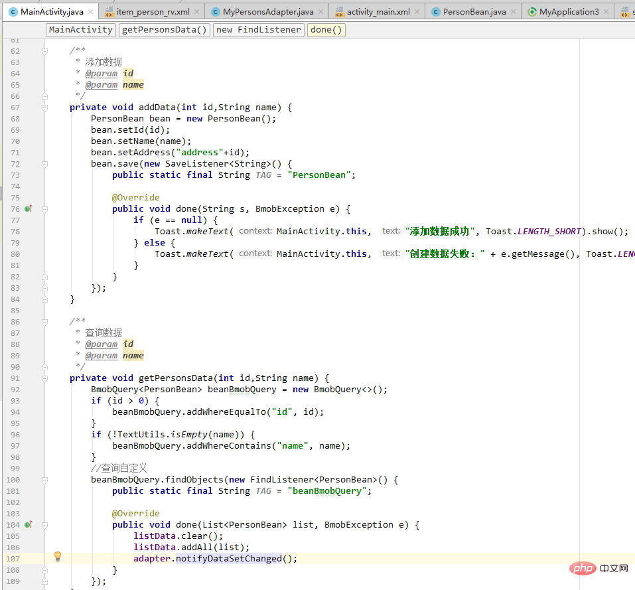Click the "address" string on line 71
The image size is (635, 590).
click(200, 153)
